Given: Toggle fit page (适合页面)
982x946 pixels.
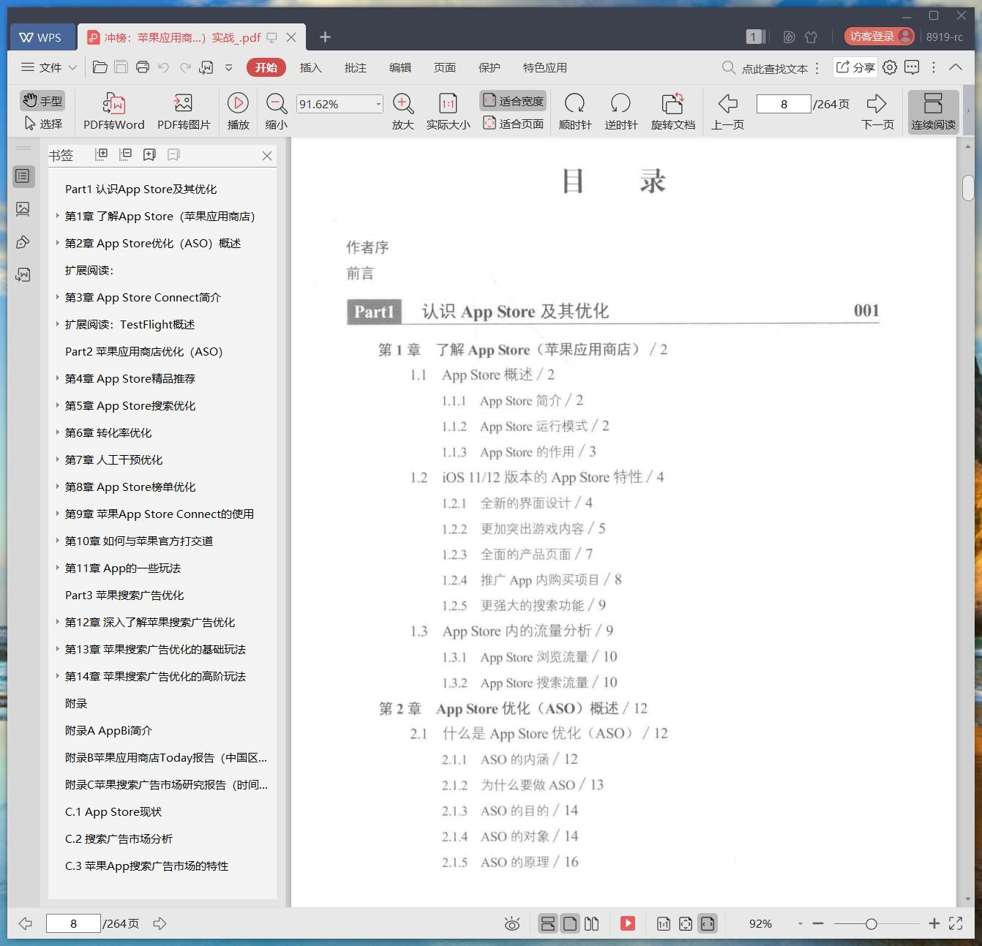Looking at the screenshot, I should (513, 124).
